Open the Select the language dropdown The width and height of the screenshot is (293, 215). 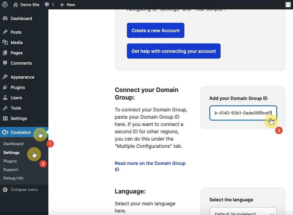click(243, 211)
